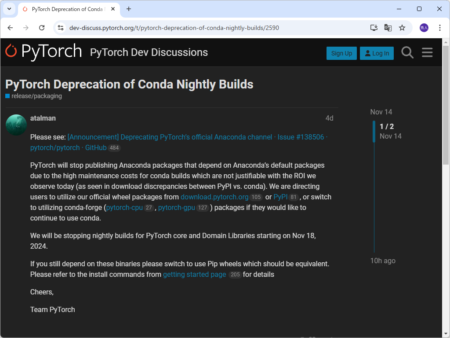Click the 484 click count badge
The width and height of the screenshot is (450, 338).
coord(114,148)
